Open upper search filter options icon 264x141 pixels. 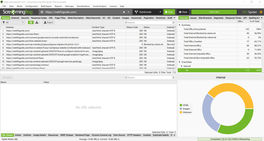tap(173, 22)
